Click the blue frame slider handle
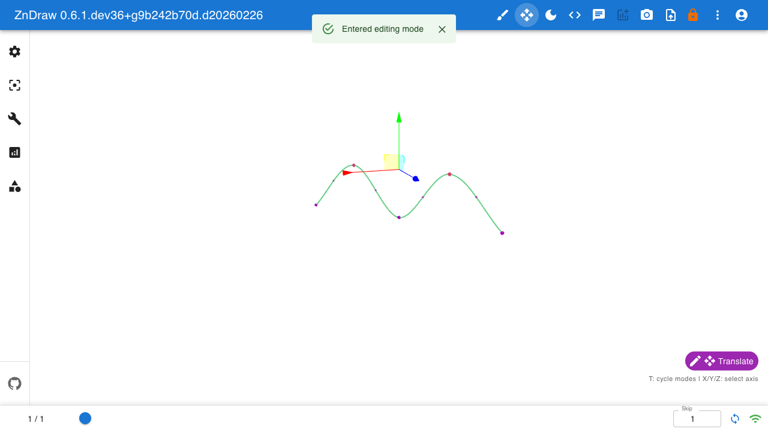Viewport: 768px width, 432px height. tap(85, 418)
